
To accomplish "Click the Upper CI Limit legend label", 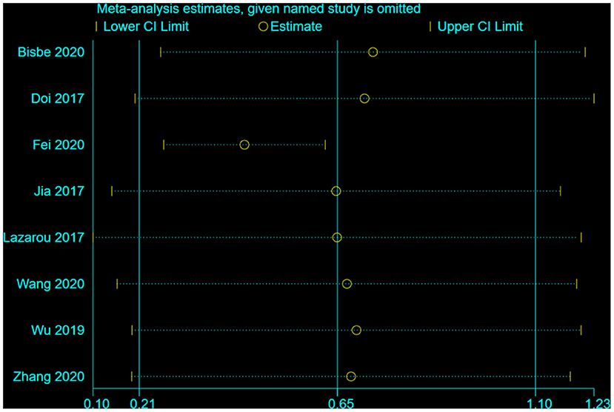I will (480, 27).
